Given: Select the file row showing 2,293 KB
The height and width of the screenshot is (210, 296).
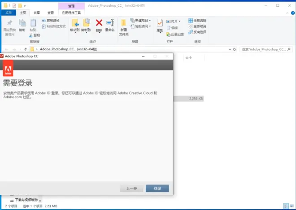Looking at the screenshot, I should (188, 99).
